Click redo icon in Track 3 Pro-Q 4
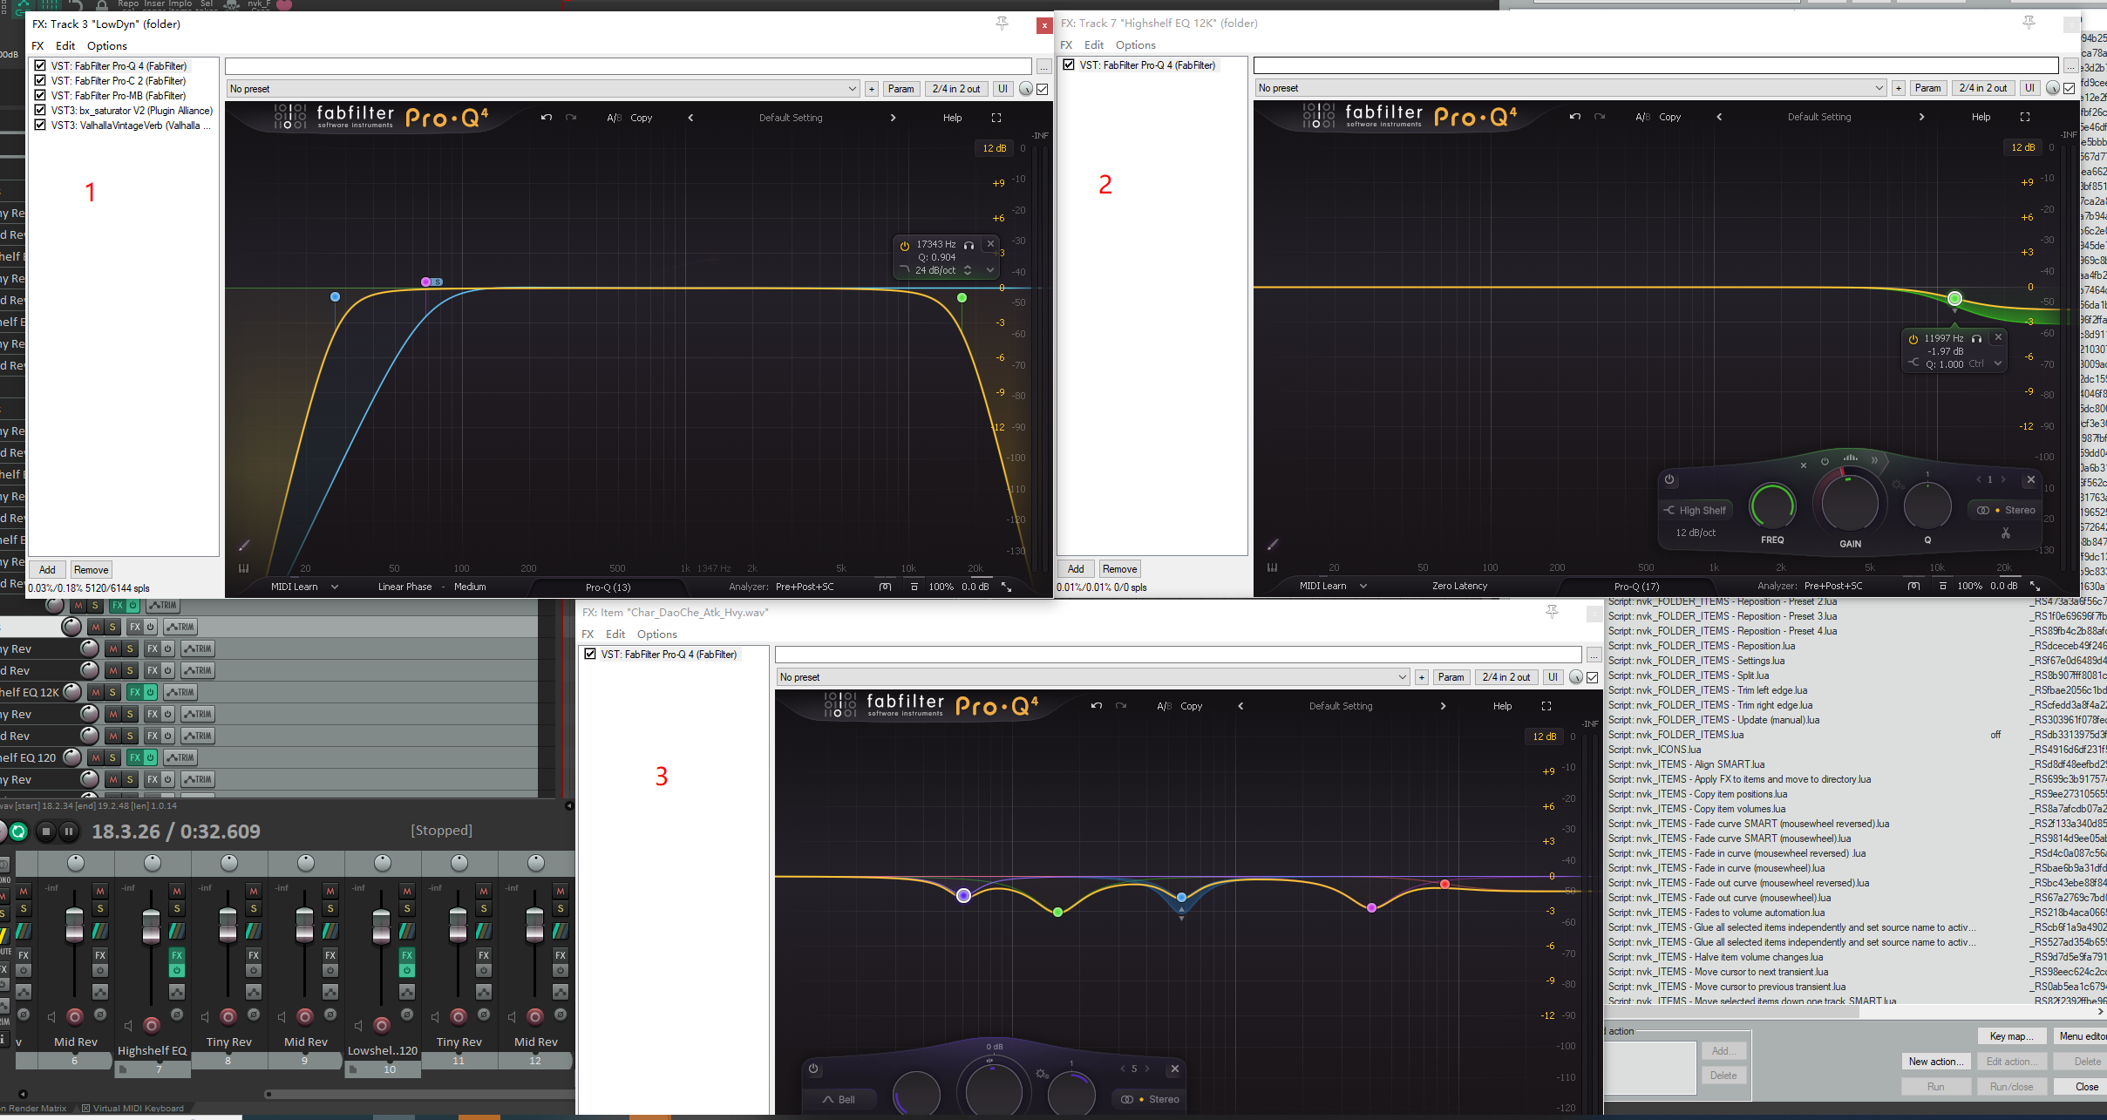 571,118
